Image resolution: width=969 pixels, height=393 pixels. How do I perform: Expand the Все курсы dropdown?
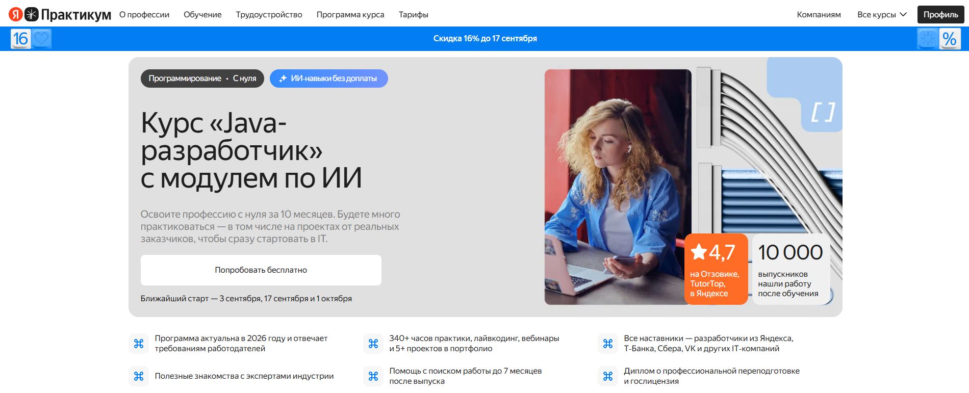[x=882, y=14]
